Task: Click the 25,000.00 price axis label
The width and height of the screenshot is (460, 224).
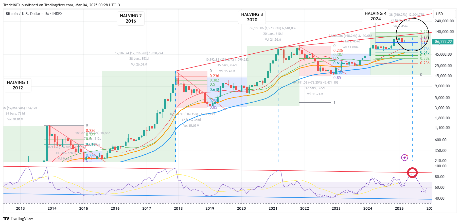Action: coord(443,66)
